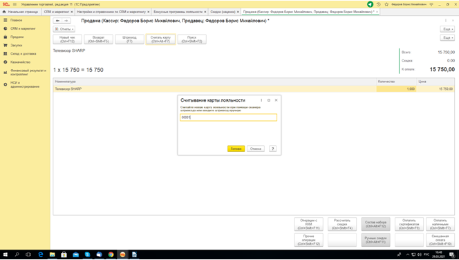459x260 pixels.
Task: Open the 1C main menu hamburger icon
Action: click(15, 4)
